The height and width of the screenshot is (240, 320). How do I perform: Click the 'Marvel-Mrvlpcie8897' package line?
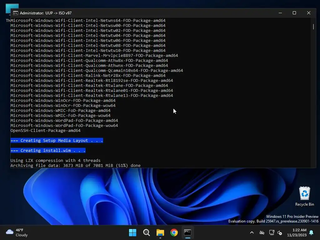tap(94, 56)
